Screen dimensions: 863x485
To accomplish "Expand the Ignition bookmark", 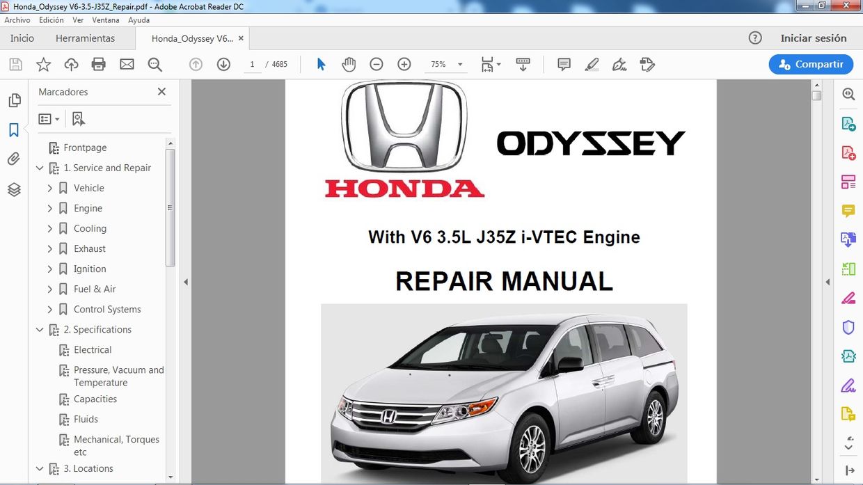I will 49,269.
